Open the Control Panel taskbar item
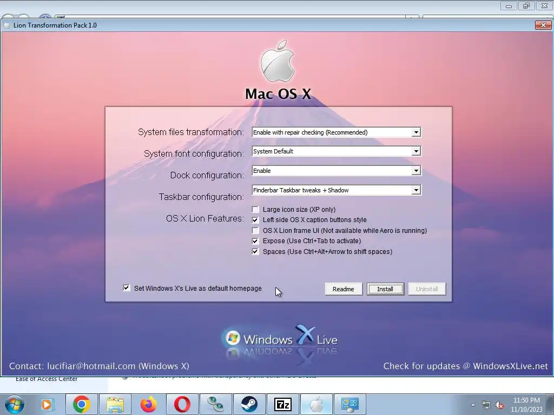554x415 pixels. pos(350,404)
